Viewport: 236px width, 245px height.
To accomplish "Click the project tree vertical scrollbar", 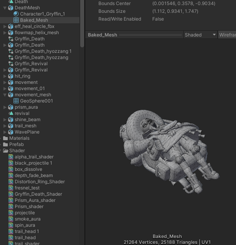I will coord(82,23).
